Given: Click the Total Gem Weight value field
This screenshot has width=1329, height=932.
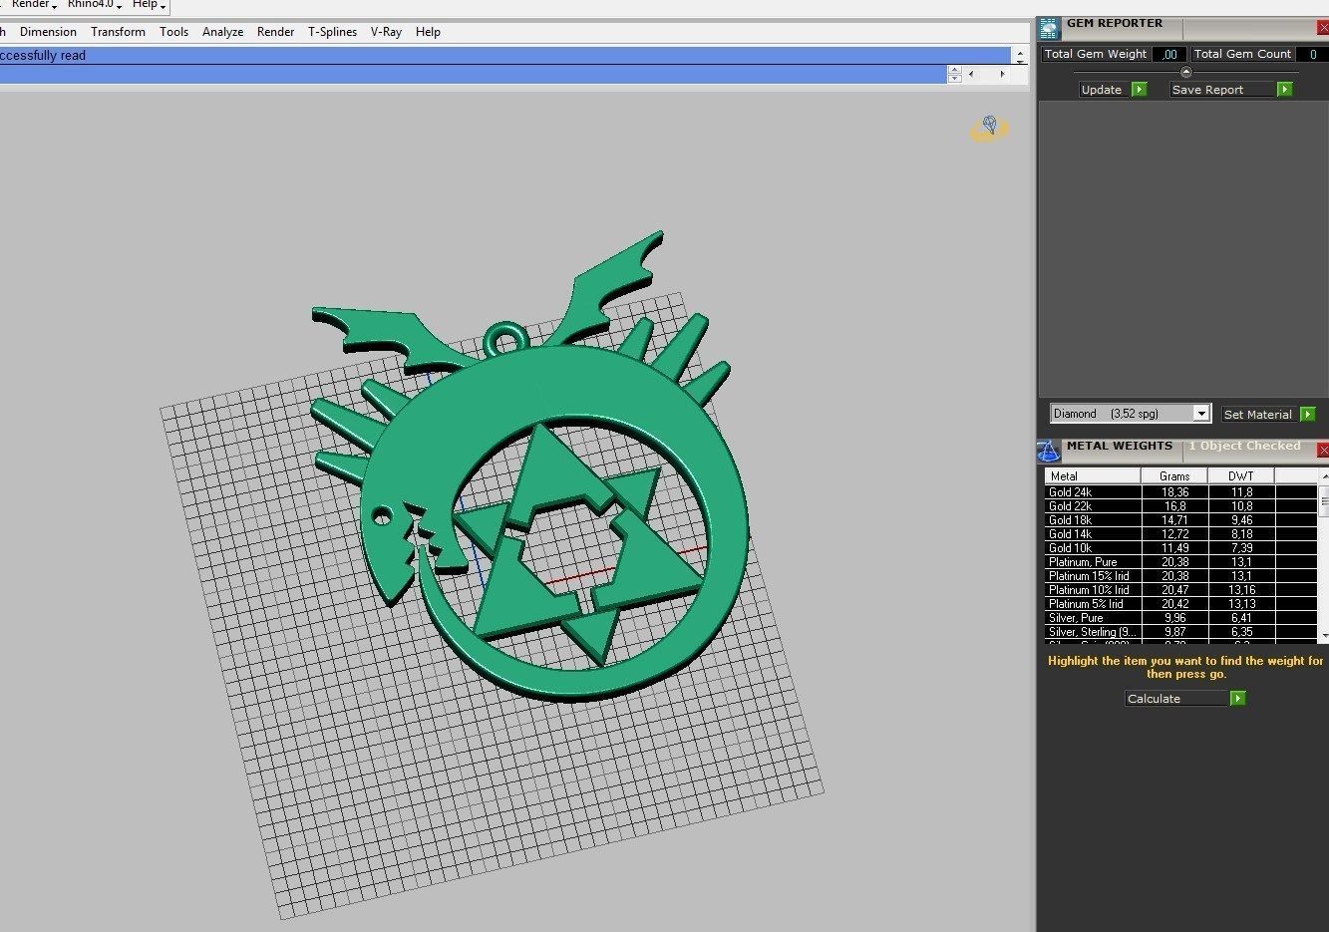Looking at the screenshot, I should pos(1169,54).
